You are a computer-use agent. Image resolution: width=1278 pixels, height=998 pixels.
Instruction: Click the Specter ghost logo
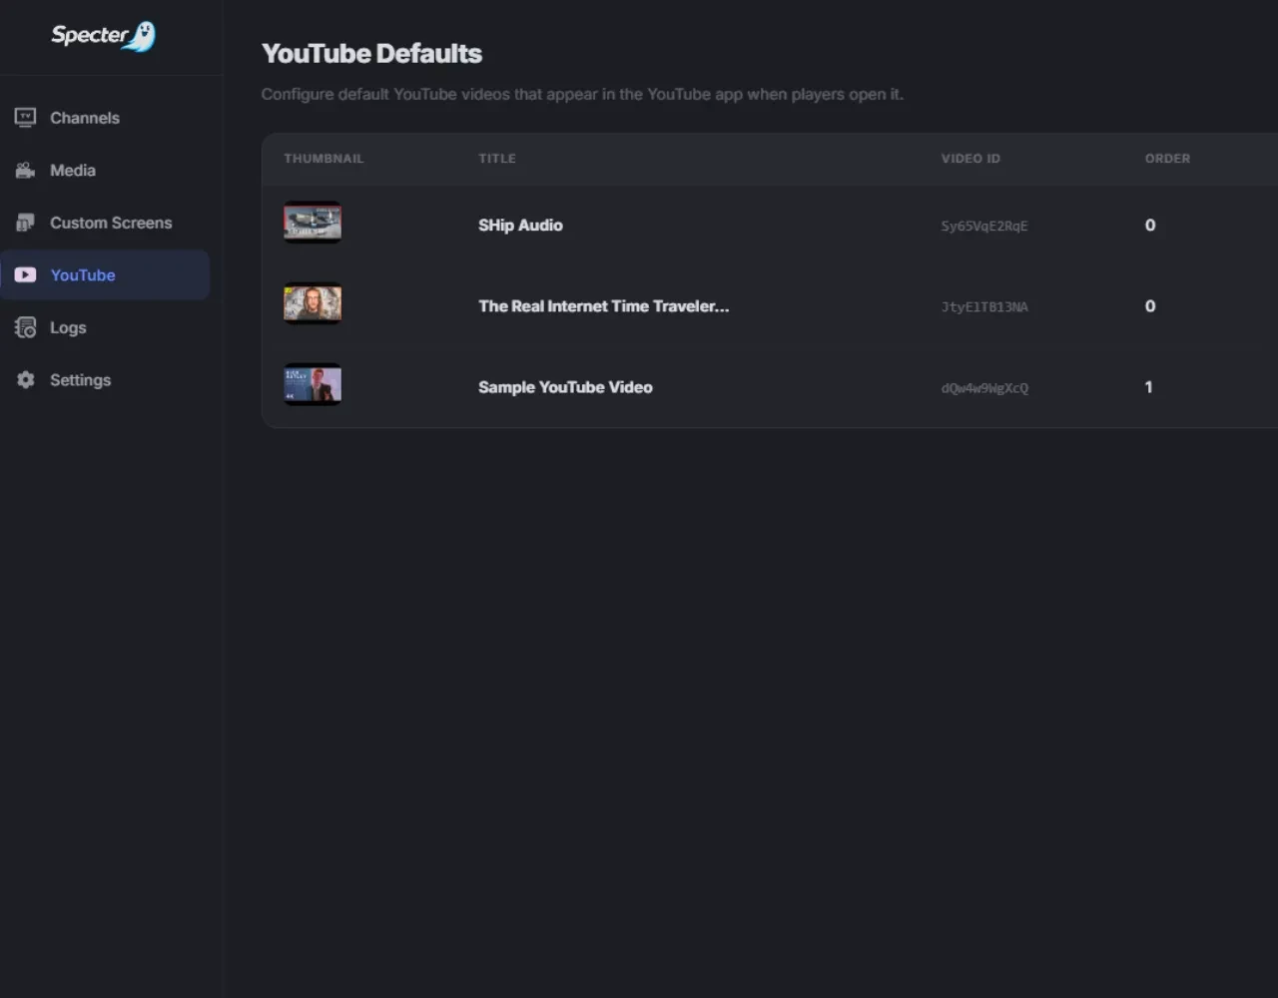coord(104,37)
